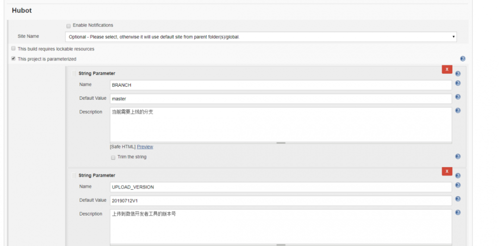
Task: Click the UPLOAD_VERSION description text area
Action: coord(280,227)
